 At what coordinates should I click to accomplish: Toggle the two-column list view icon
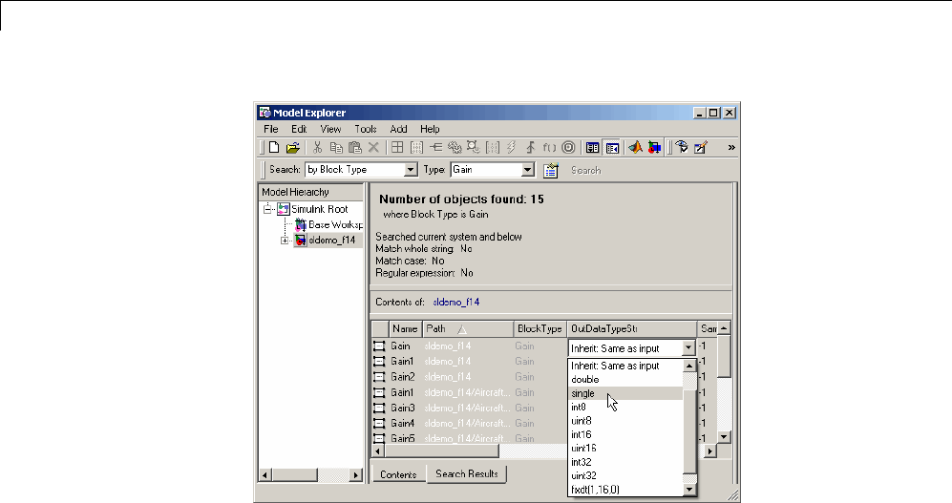click(x=593, y=147)
